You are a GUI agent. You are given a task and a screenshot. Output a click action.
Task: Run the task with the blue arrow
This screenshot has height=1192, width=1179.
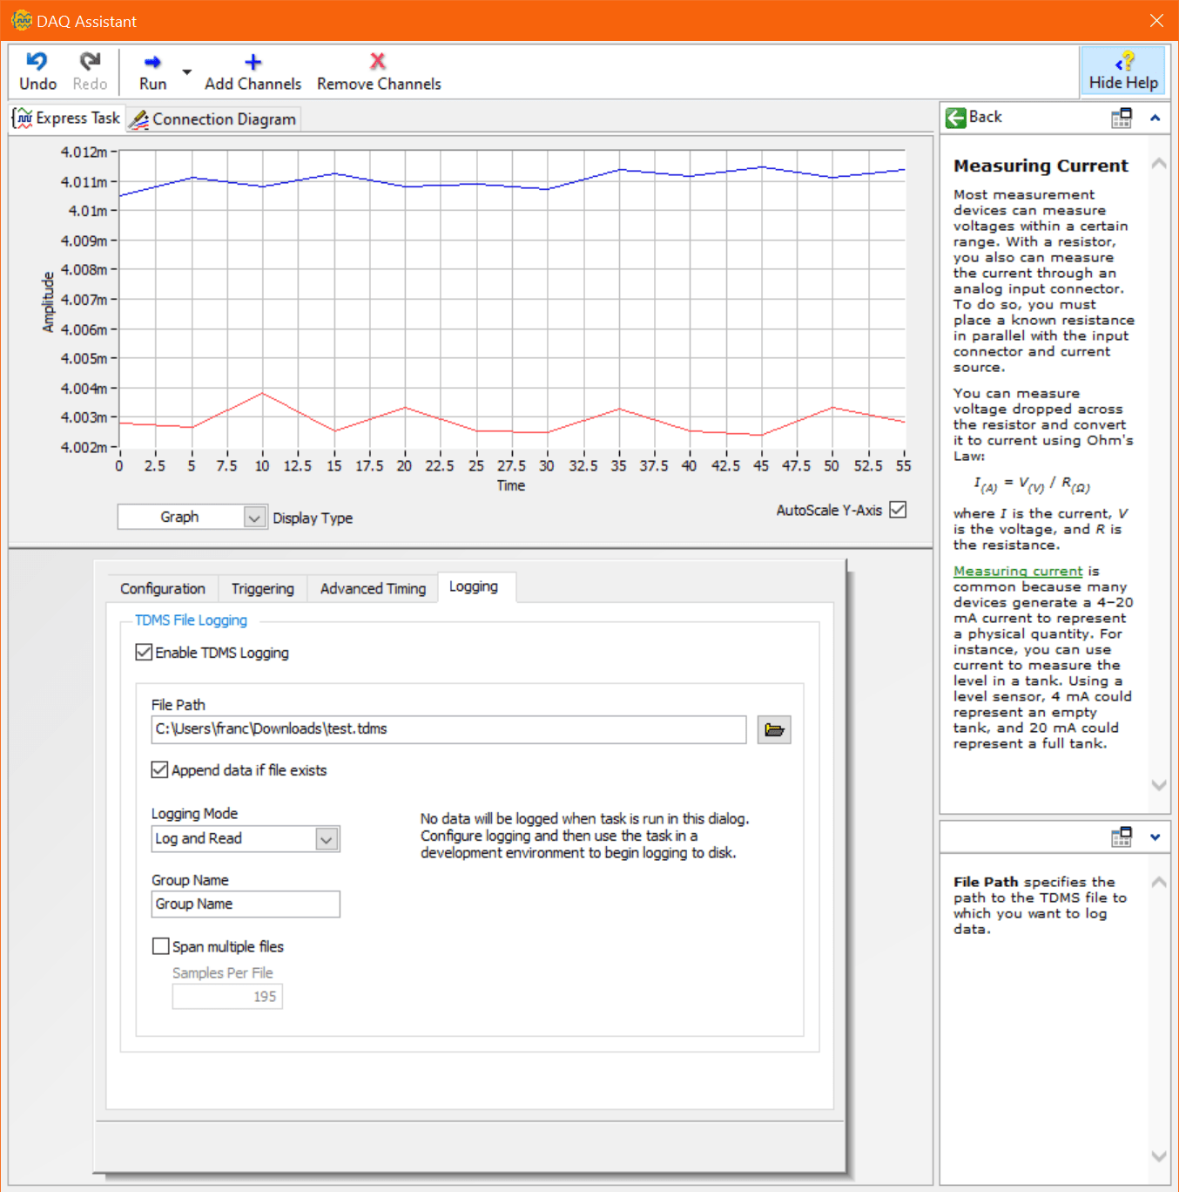[152, 62]
